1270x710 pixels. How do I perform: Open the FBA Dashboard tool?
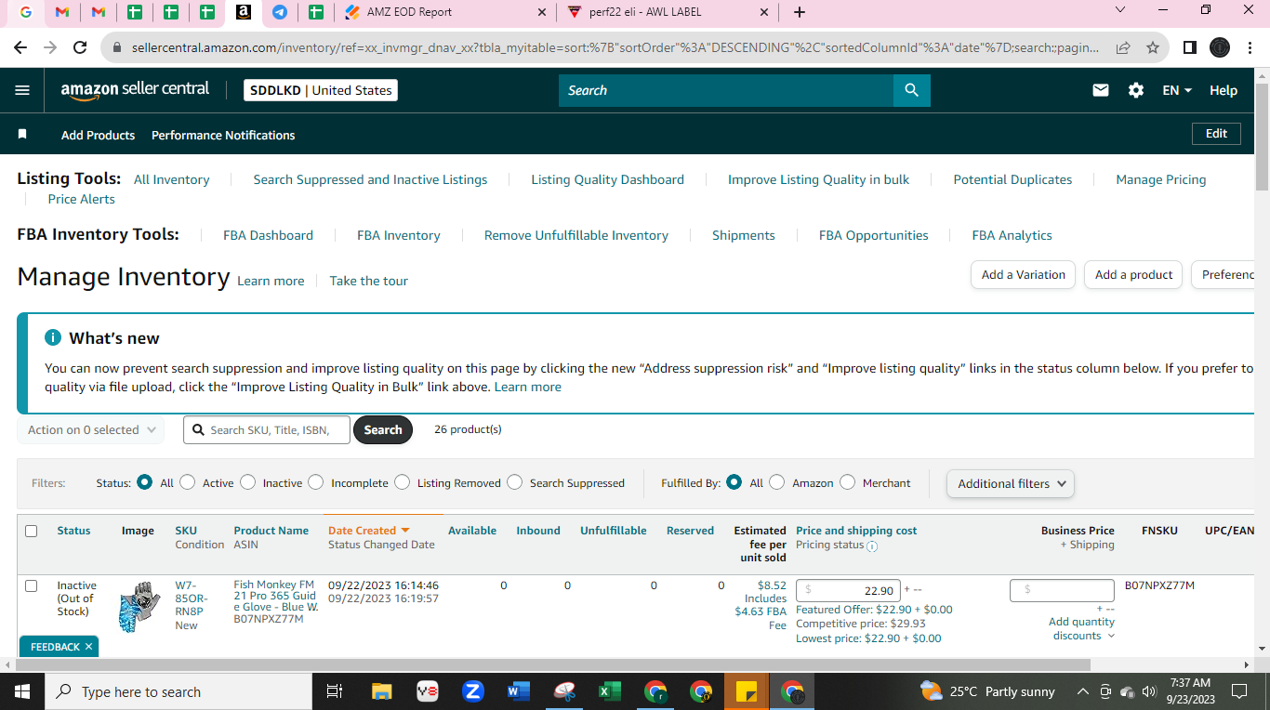(268, 235)
